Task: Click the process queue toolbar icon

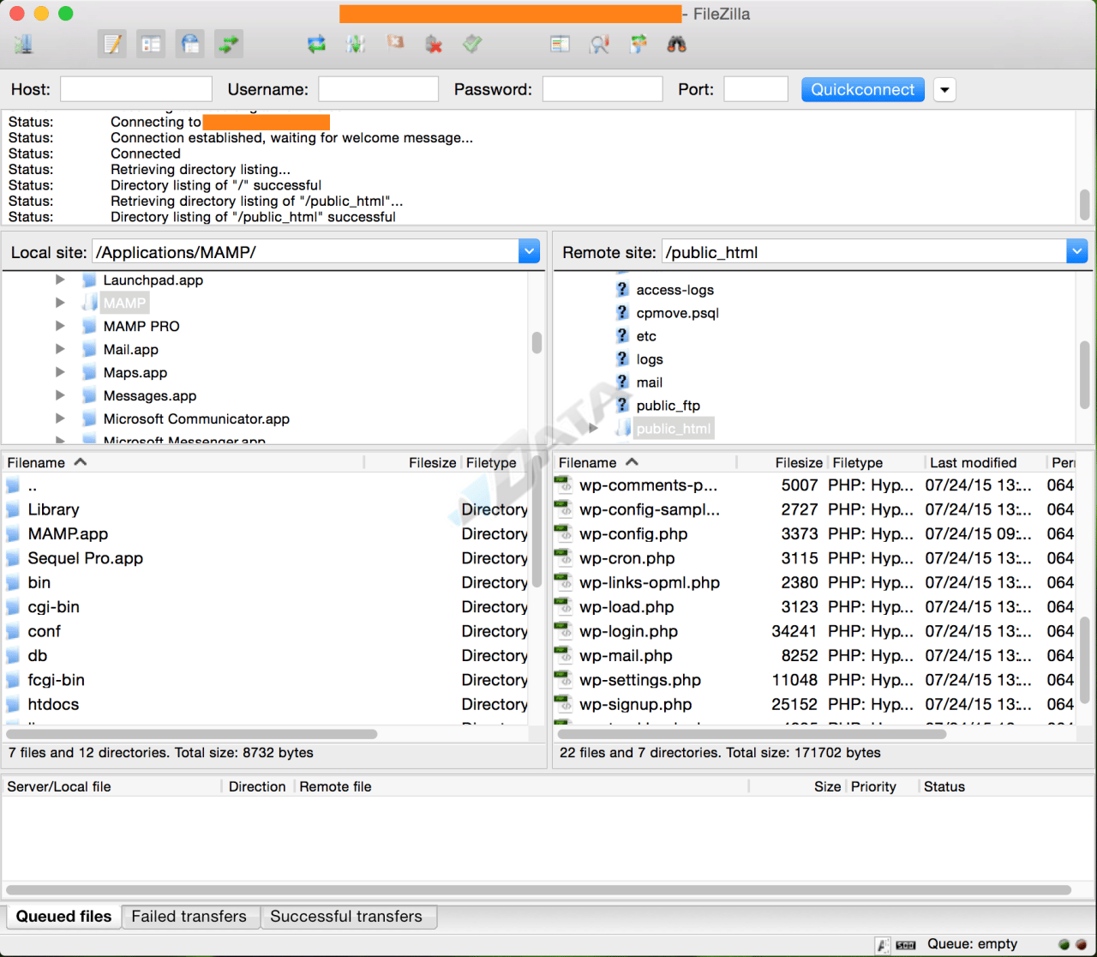Action: coord(356,44)
